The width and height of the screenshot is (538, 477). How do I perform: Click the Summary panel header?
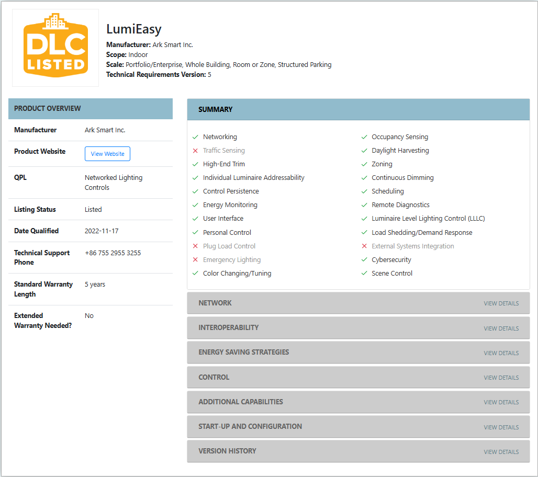[x=358, y=110]
